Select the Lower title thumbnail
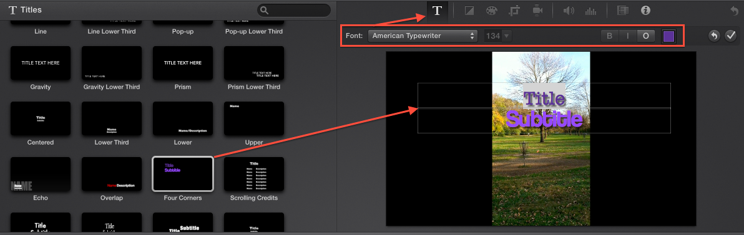This screenshot has height=235, width=744. point(183,118)
